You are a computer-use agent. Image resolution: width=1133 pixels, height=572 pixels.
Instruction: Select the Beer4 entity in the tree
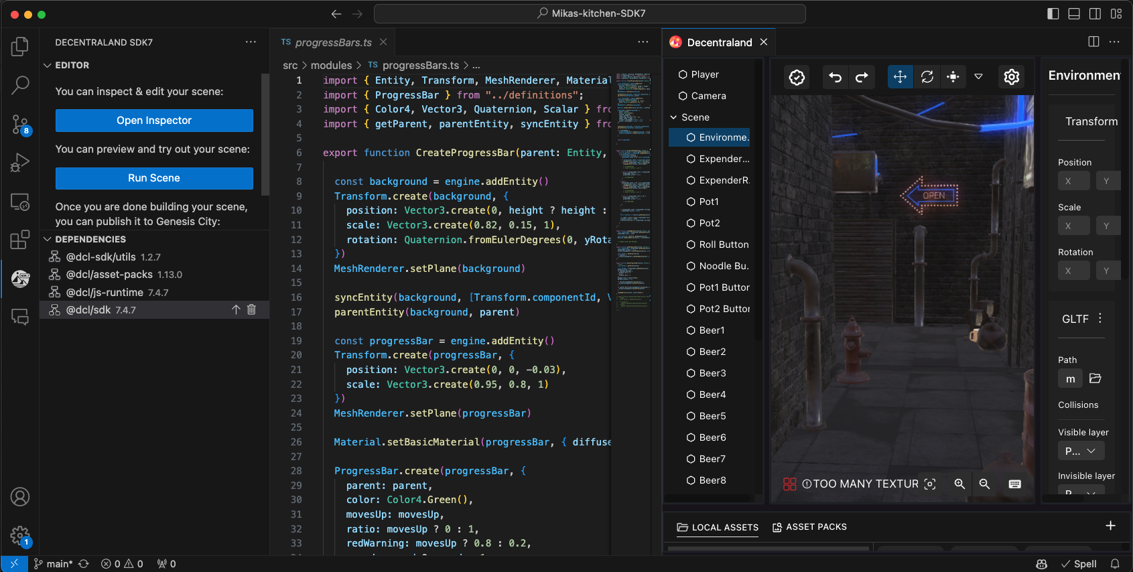click(x=712, y=395)
